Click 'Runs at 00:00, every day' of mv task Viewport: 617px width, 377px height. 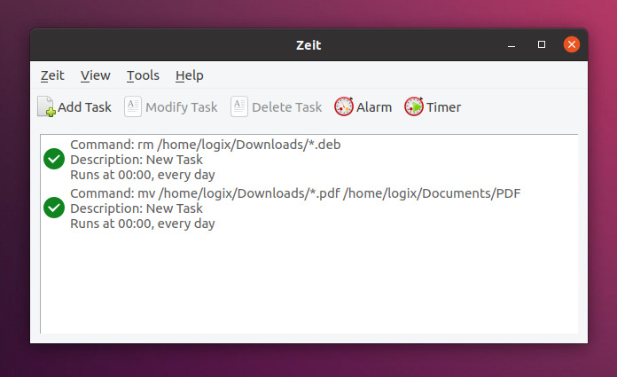[143, 224]
